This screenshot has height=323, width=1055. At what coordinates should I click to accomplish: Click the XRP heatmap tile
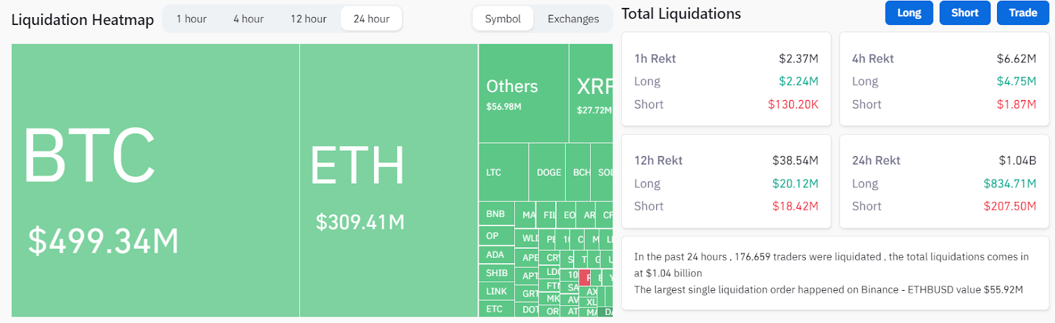pos(591,93)
